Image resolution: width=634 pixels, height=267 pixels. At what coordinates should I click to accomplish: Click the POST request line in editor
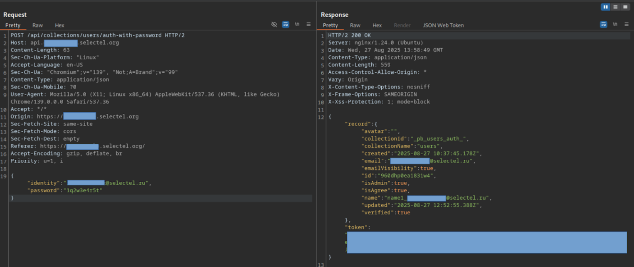point(98,35)
